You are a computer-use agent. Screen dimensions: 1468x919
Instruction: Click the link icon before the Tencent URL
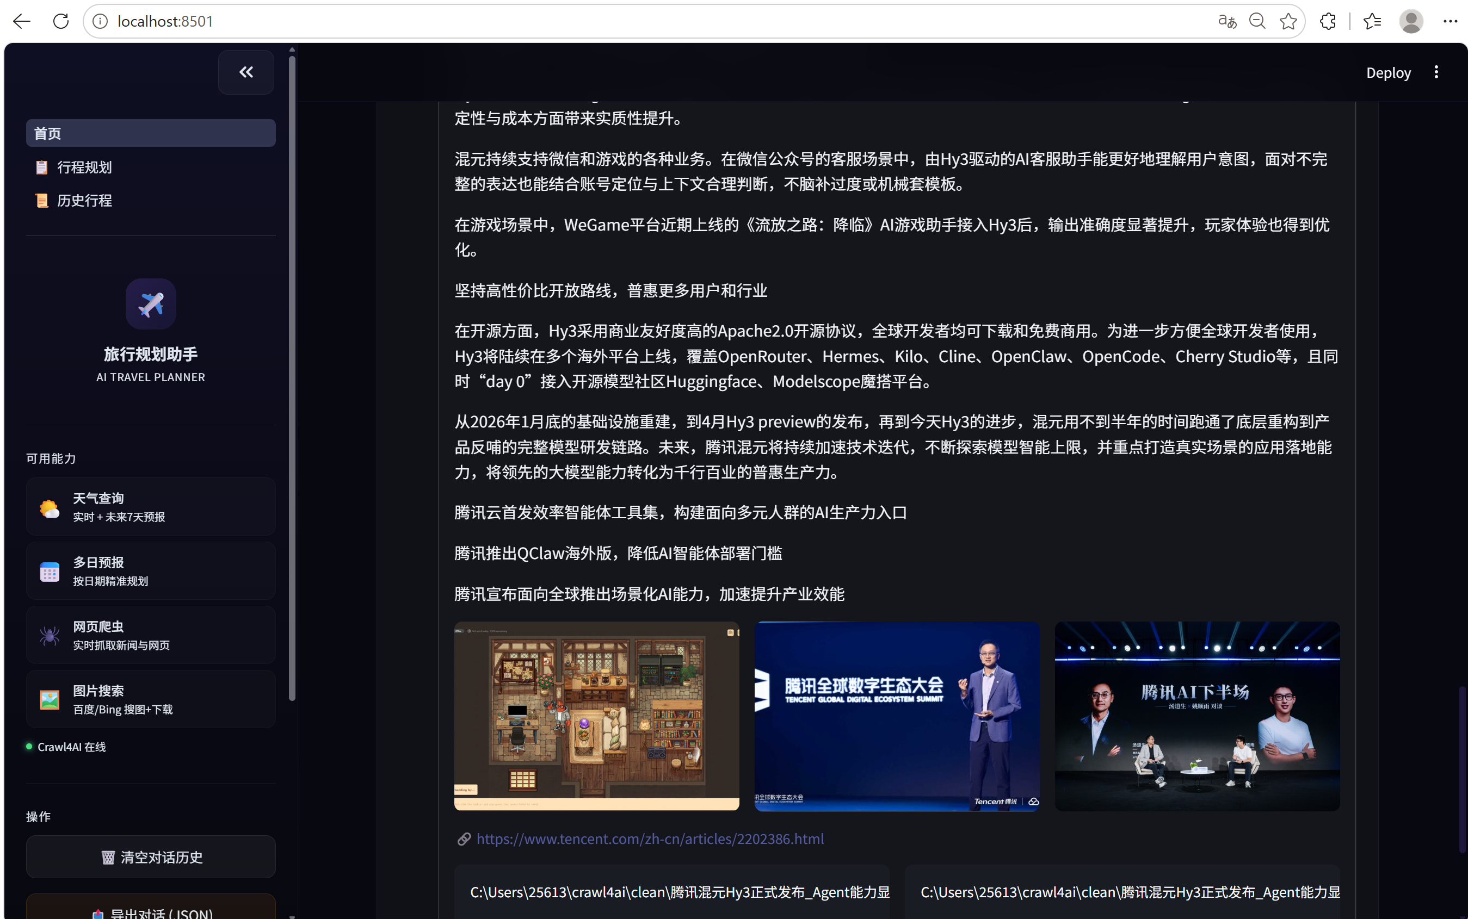click(x=464, y=839)
